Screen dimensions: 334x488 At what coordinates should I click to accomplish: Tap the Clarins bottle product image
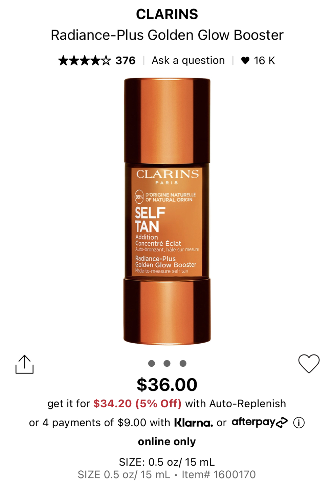(167, 211)
